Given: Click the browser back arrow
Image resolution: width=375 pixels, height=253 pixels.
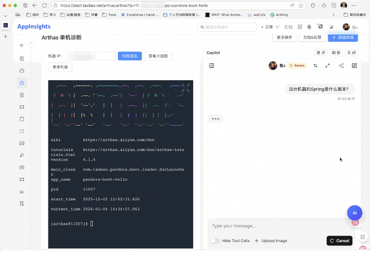Looking at the screenshot, I should 35,5.
